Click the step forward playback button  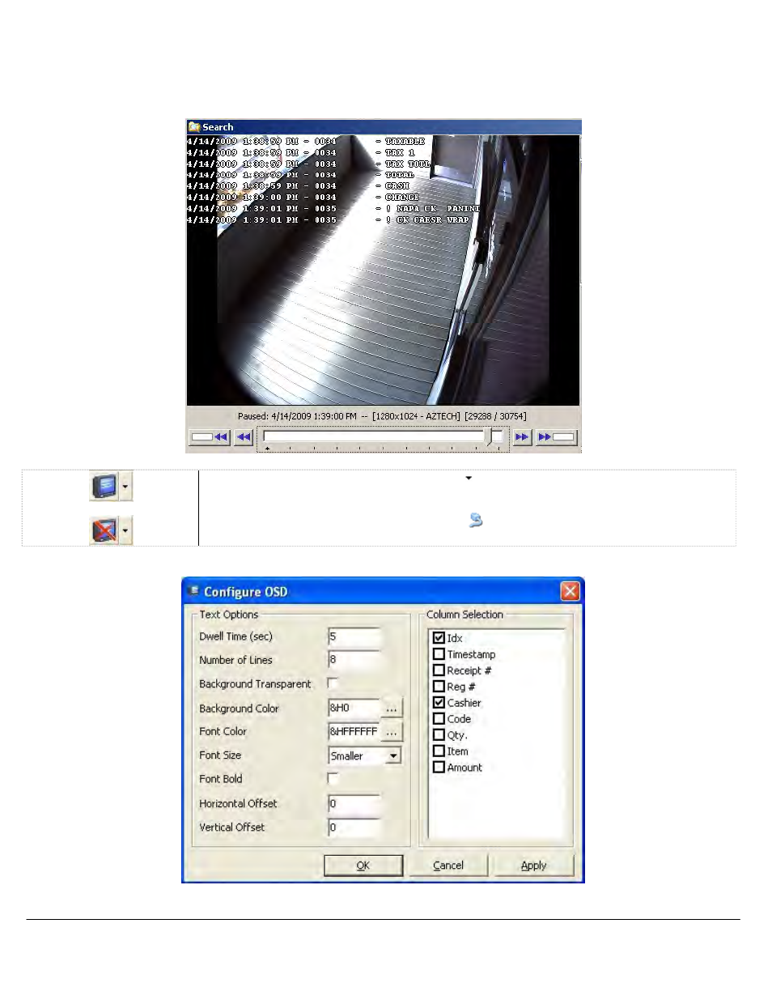[x=522, y=437]
